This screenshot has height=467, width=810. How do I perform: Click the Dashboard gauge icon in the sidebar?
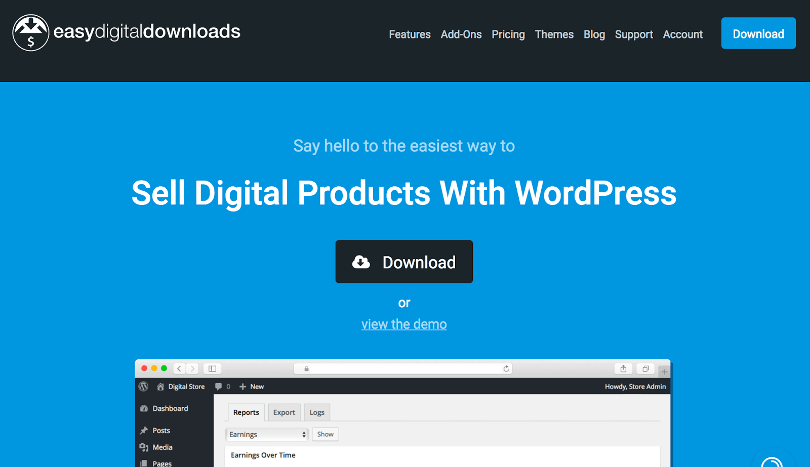pyautogui.click(x=144, y=408)
